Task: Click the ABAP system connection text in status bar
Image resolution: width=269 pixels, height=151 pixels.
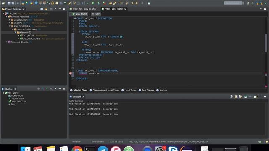Action: click(x=168, y=142)
